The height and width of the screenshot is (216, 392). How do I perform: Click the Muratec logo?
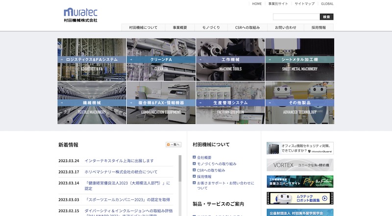coord(80,15)
